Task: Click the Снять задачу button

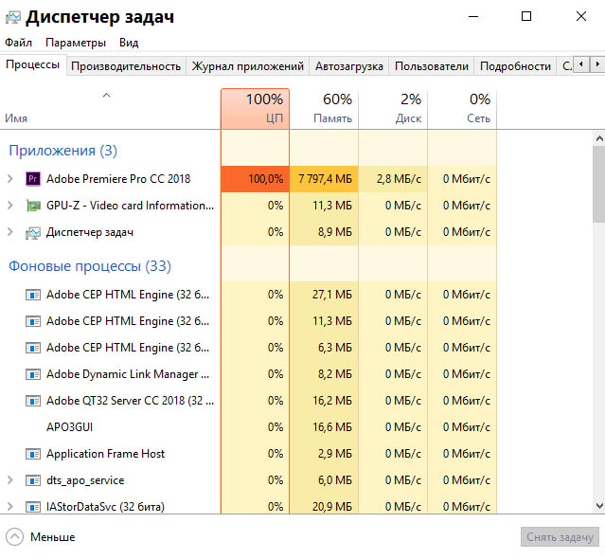Action: pos(560,537)
